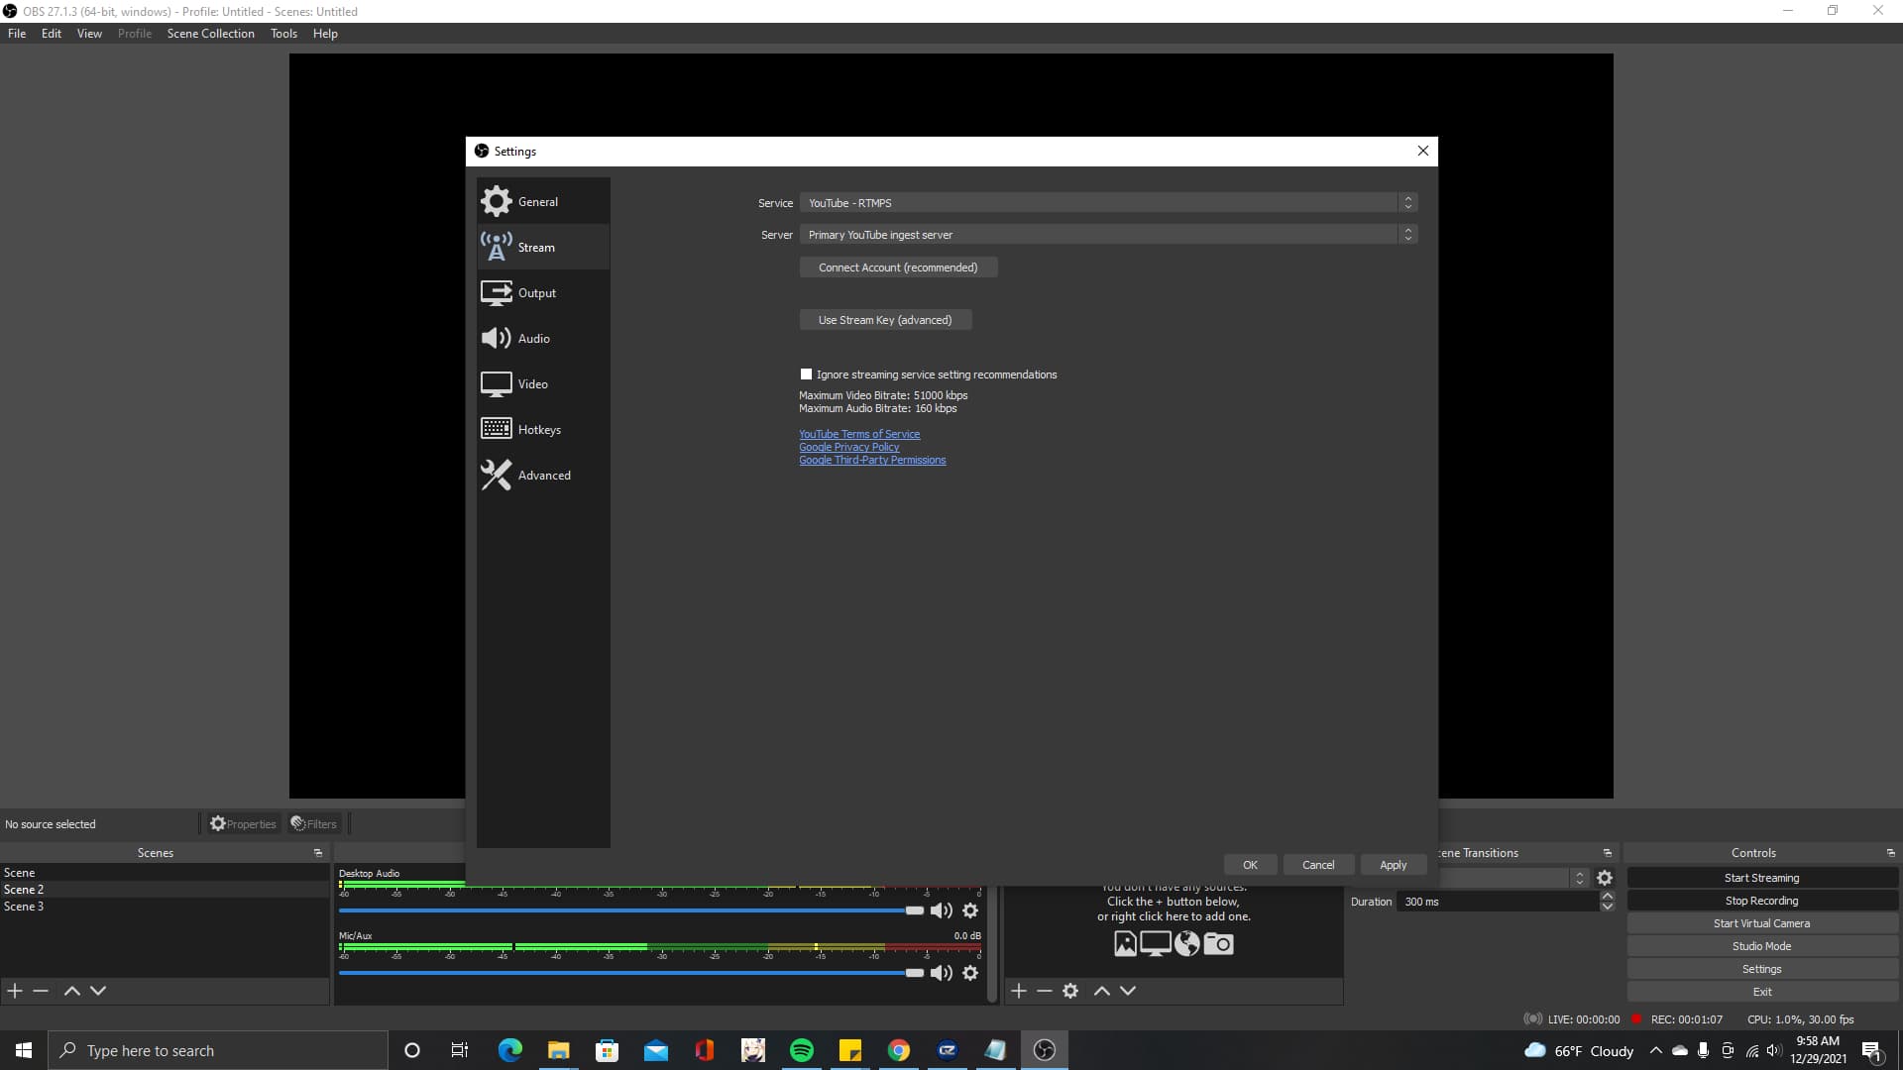Expand the Service dropdown for streaming

coord(1409,202)
